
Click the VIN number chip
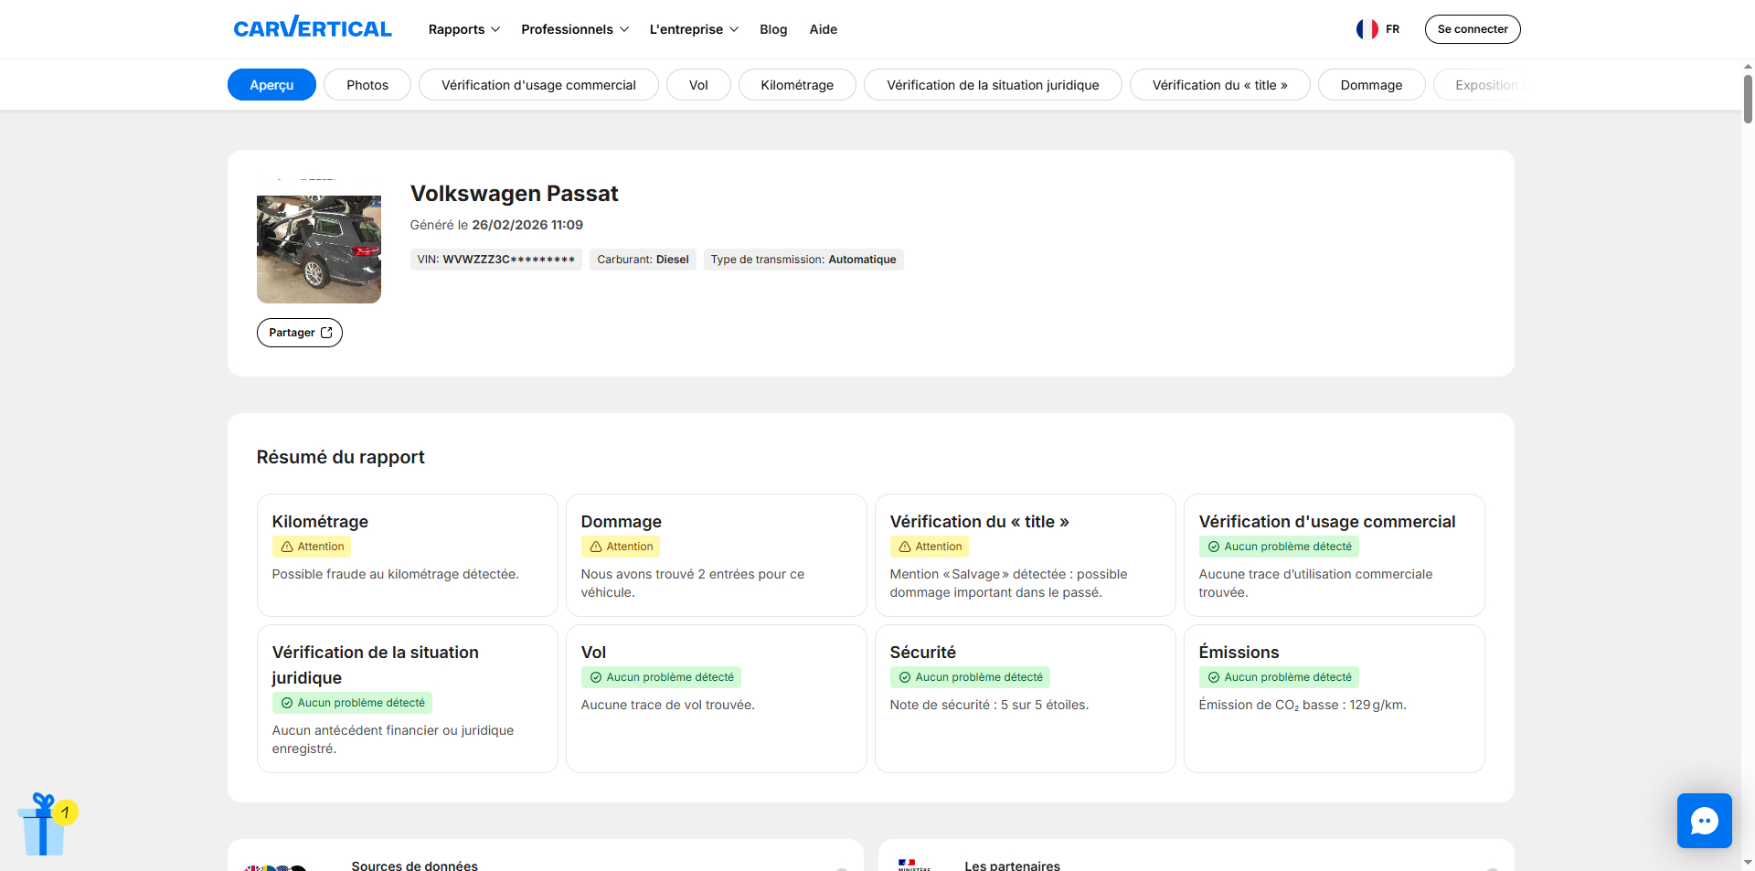tap(496, 260)
